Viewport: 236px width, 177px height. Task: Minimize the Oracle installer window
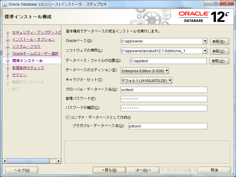tap(208, 3)
